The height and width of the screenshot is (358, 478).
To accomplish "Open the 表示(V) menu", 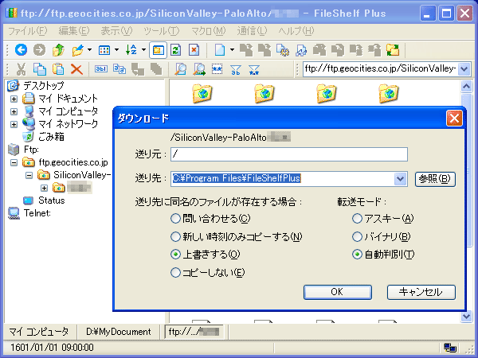I will click(116, 31).
